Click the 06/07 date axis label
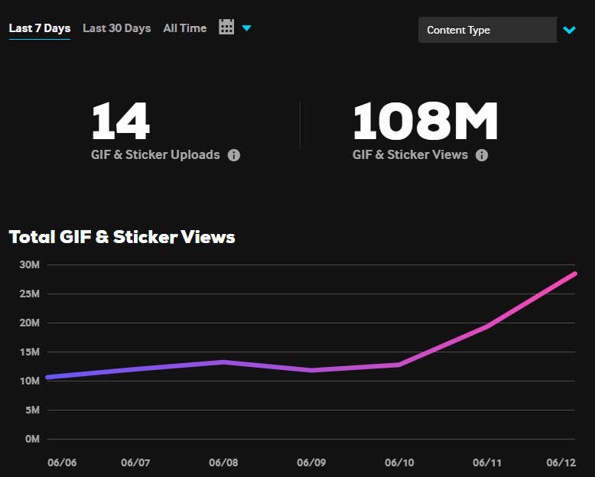The height and width of the screenshot is (477, 595). (135, 463)
